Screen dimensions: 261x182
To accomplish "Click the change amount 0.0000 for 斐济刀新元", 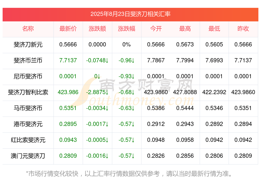I will 97,45.
